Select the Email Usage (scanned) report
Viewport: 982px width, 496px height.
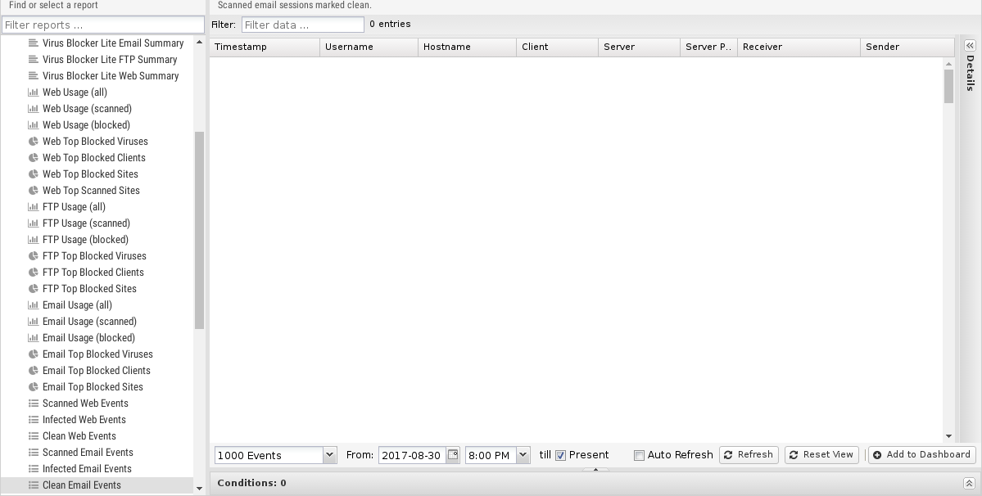[x=89, y=322]
